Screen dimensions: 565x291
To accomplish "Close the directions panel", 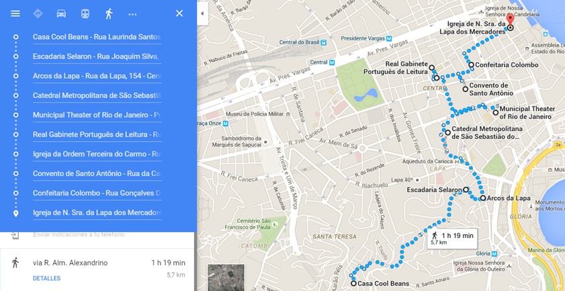I will pos(179,13).
